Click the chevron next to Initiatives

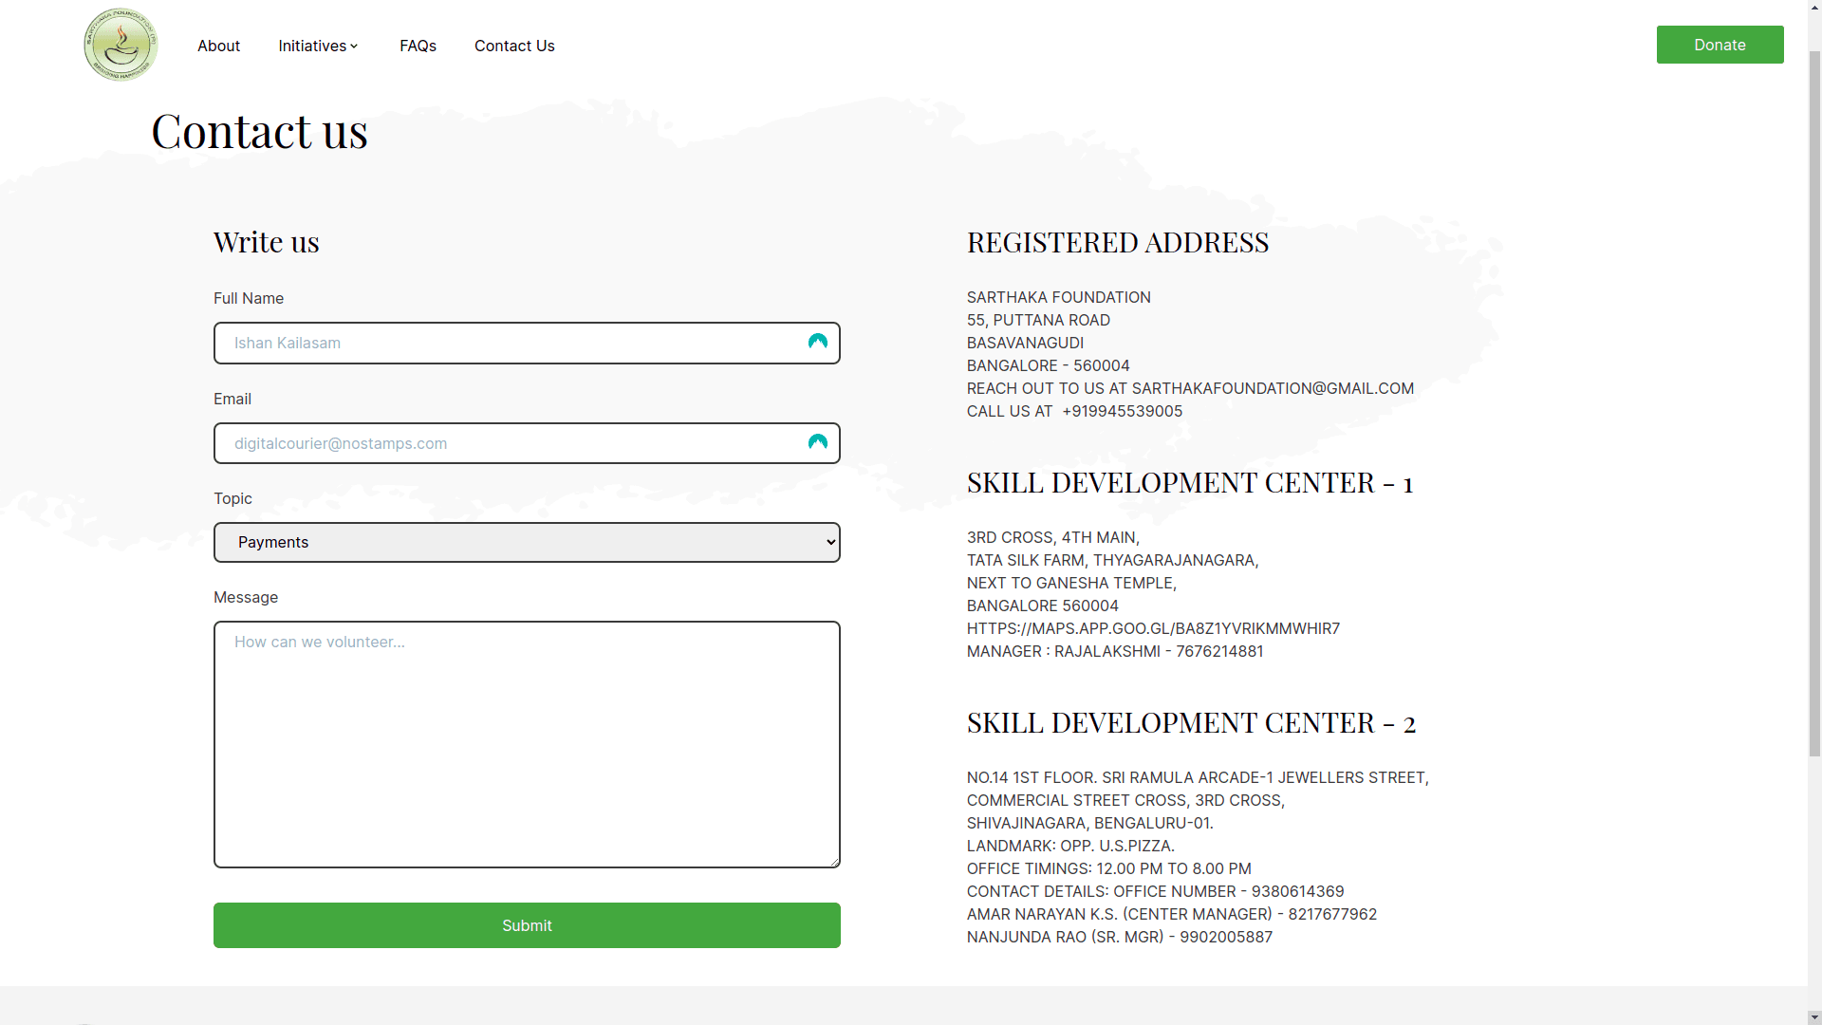coord(353,46)
